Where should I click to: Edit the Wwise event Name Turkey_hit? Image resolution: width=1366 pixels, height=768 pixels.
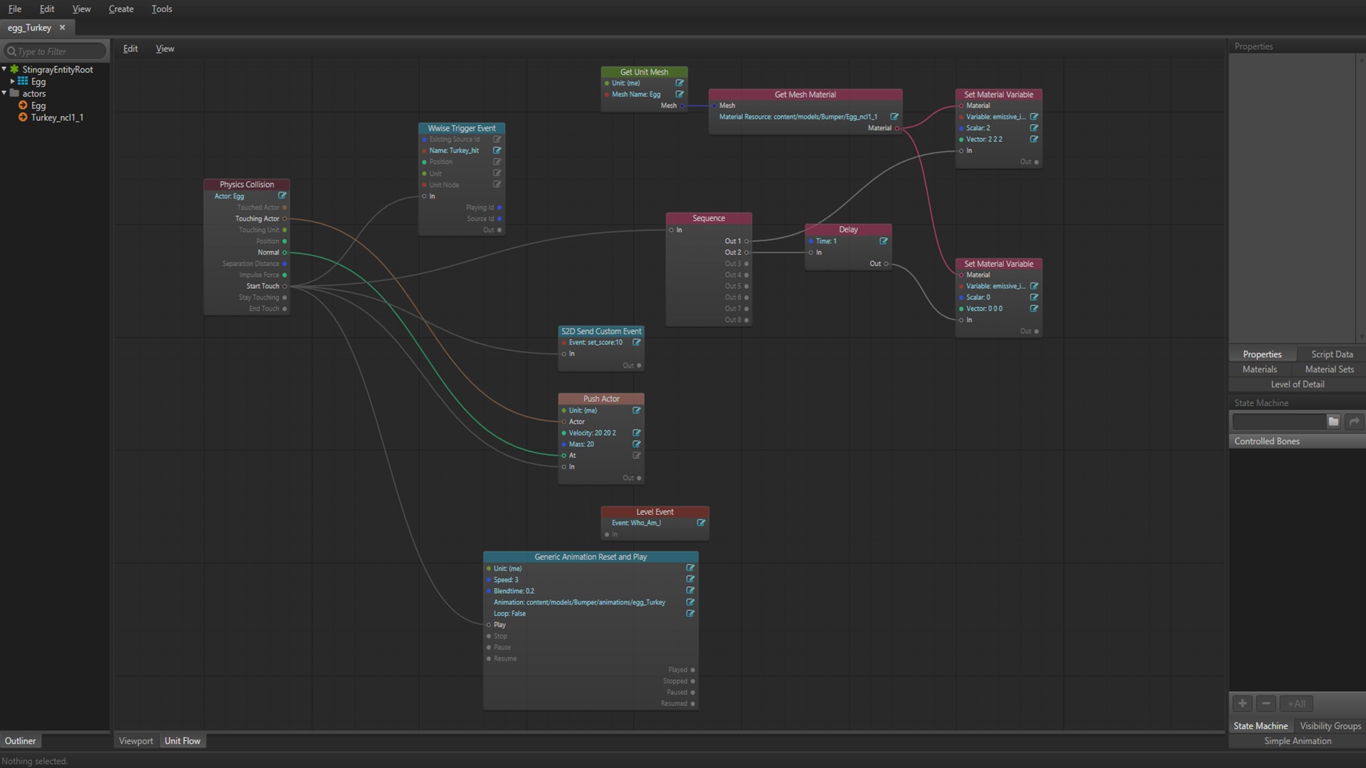497,150
